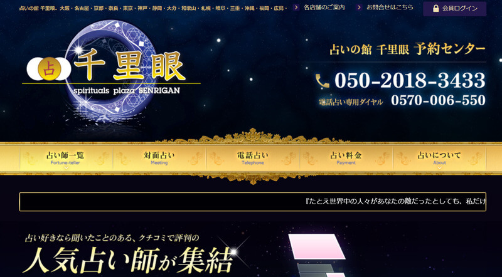Click the 0570-006-550 phone fortune dial number
This screenshot has width=502, height=277.
click(x=438, y=100)
